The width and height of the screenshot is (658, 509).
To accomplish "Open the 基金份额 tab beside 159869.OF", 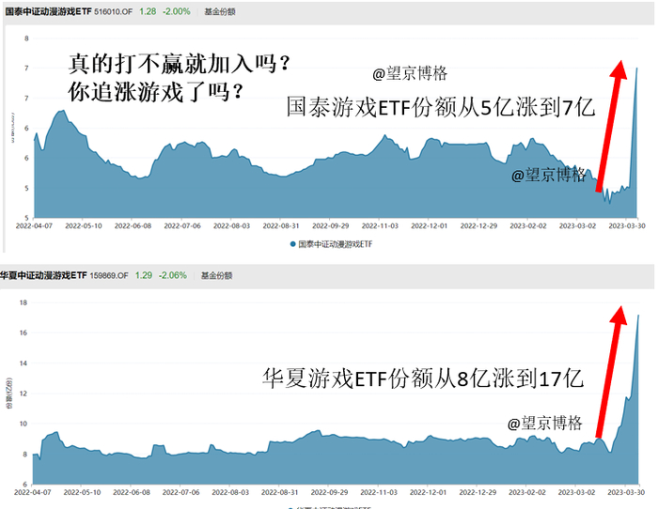I will [216, 275].
